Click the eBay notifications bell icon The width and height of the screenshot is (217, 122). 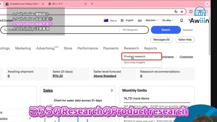(x=181, y=20)
